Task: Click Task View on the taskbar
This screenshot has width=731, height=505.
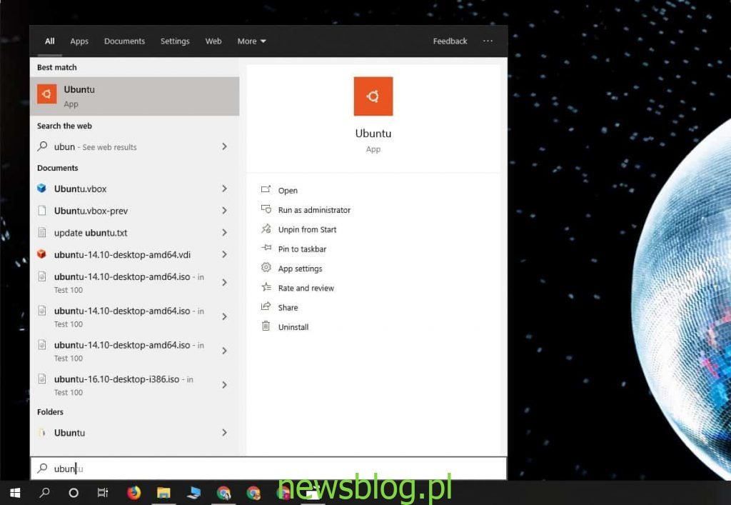Action: tap(102, 492)
